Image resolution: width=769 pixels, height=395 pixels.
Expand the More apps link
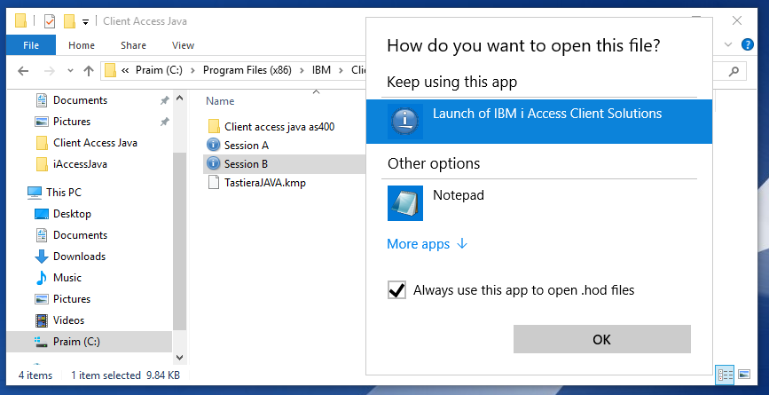pyautogui.click(x=428, y=244)
